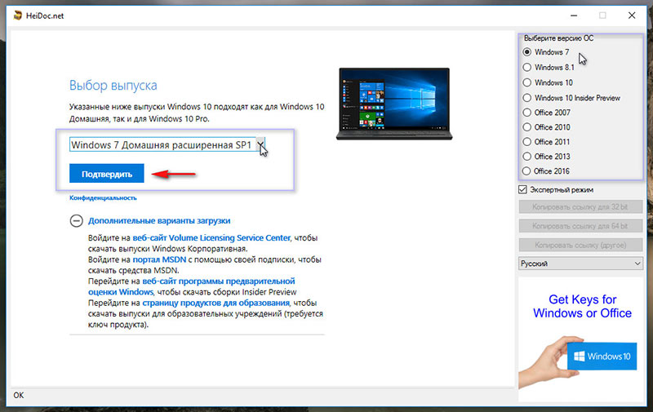The width and height of the screenshot is (653, 412).
Task: Close the HeiDoc.net window
Action: (632, 16)
